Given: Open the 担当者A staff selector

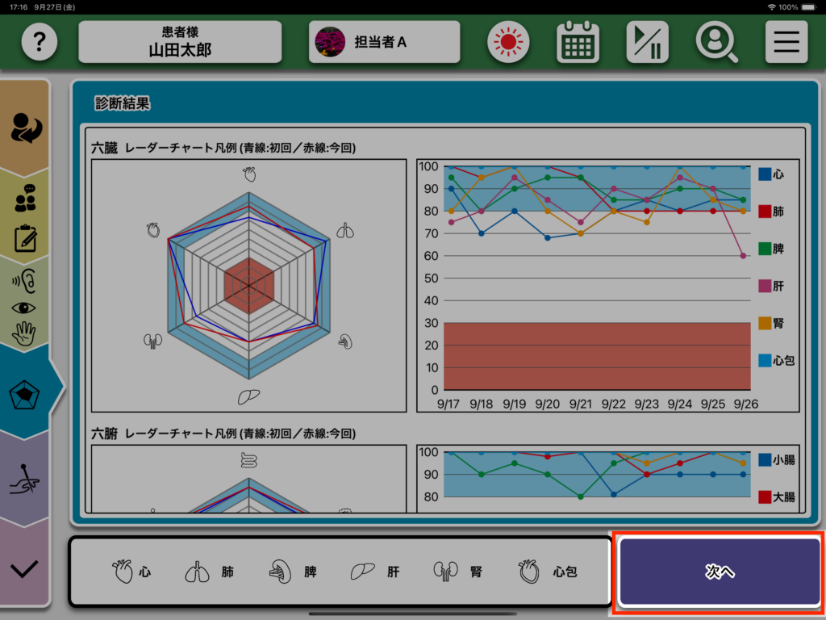Looking at the screenshot, I should [384, 42].
